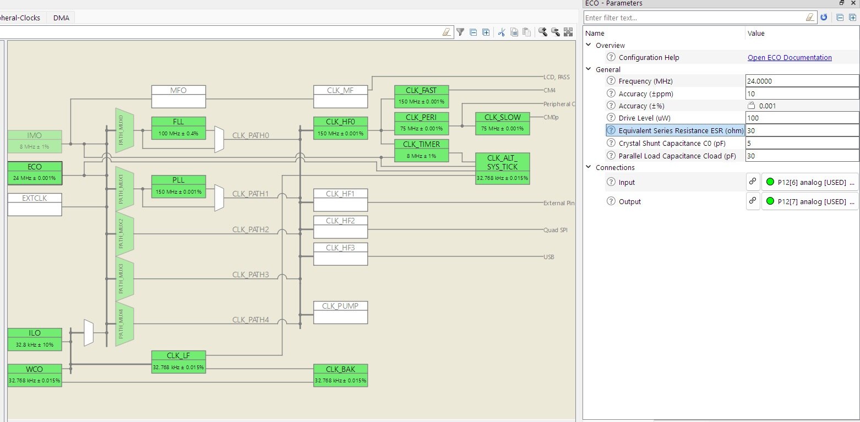Select the ECO clock block
The width and height of the screenshot is (860, 422).
pos(35,173)
